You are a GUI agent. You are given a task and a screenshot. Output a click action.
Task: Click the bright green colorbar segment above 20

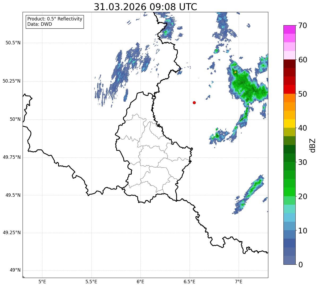[289, 192]
